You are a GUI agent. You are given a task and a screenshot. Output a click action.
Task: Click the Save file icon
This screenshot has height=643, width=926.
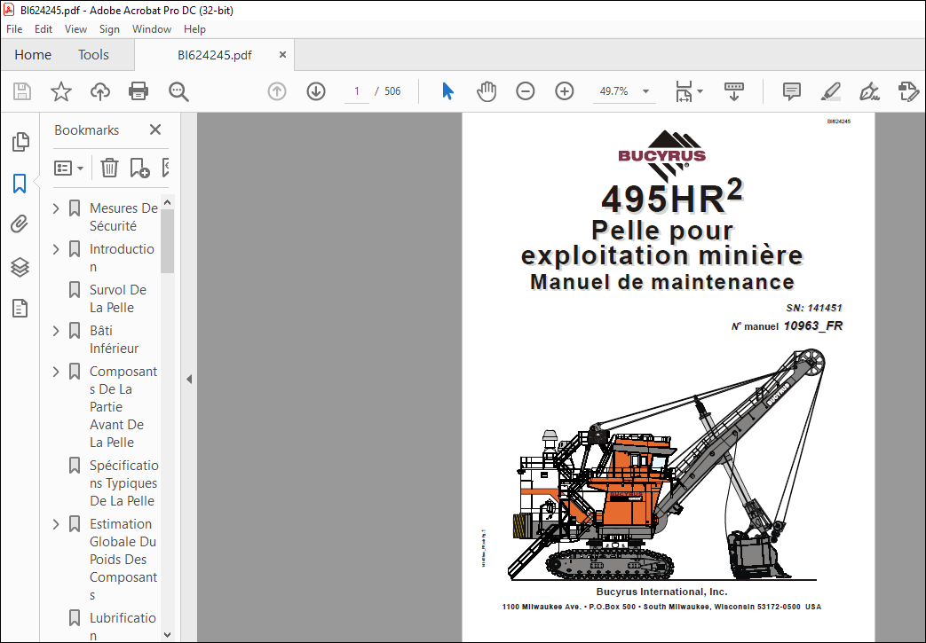point(22,91)
